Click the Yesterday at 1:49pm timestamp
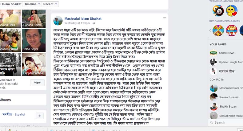Image resolution: width=243 pixels, height=131 pixels. coord(77,23)
